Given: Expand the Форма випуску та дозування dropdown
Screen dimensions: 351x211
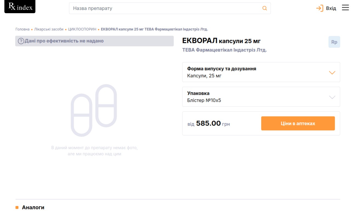Looking at the screenshot, I should [x=332, y=73].
